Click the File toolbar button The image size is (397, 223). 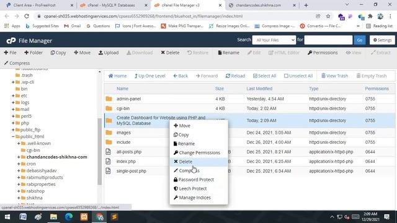(x=10, y=53)
